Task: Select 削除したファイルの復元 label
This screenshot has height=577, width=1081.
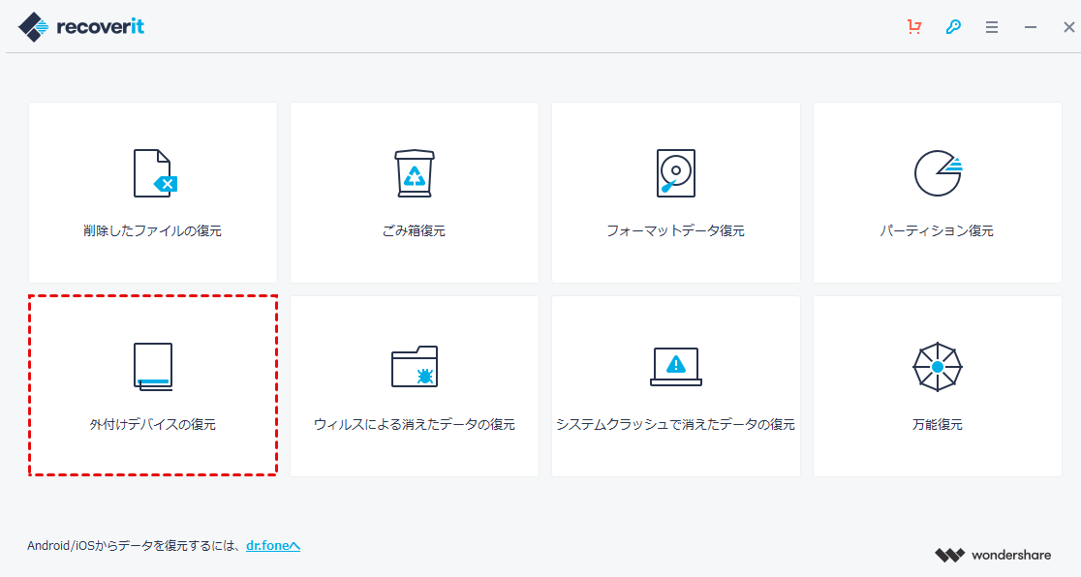Action: (152, 231)
